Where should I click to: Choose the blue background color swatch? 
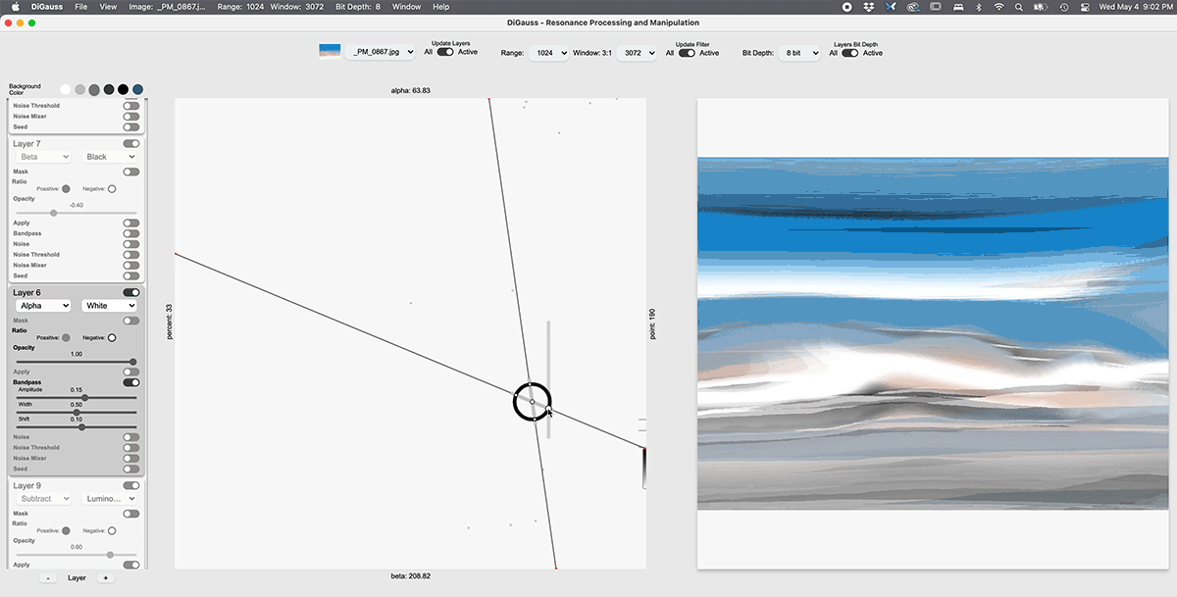coord(137,89)
